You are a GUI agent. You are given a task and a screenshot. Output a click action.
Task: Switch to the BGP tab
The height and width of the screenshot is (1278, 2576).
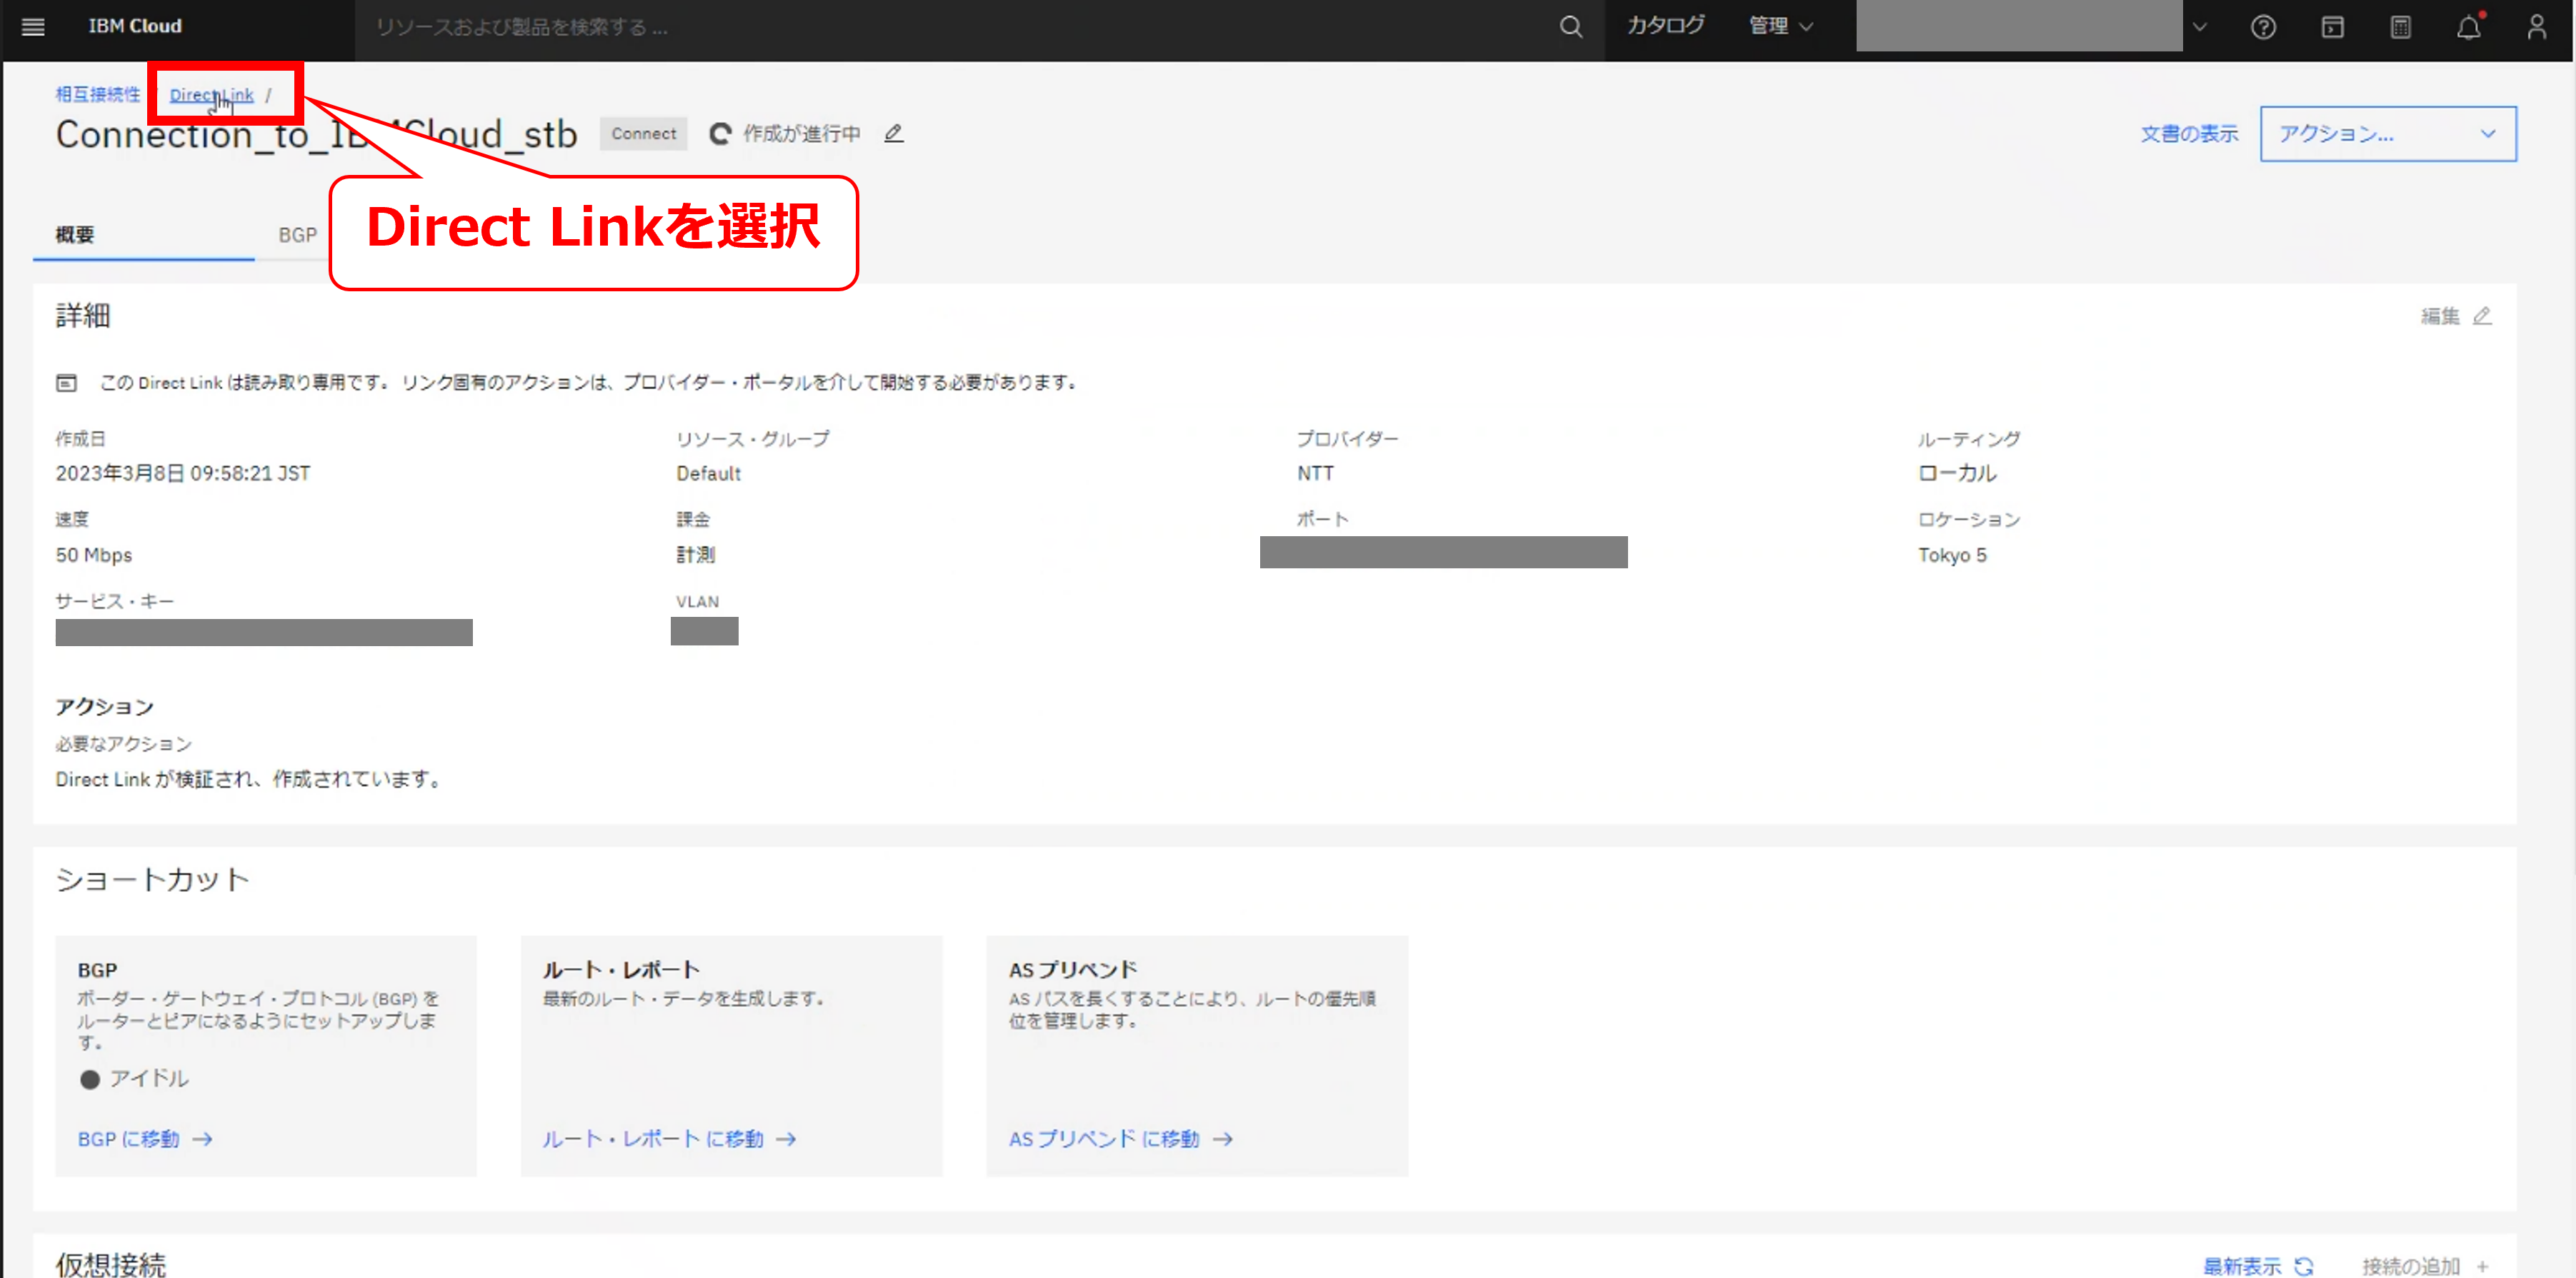(297, 235)
